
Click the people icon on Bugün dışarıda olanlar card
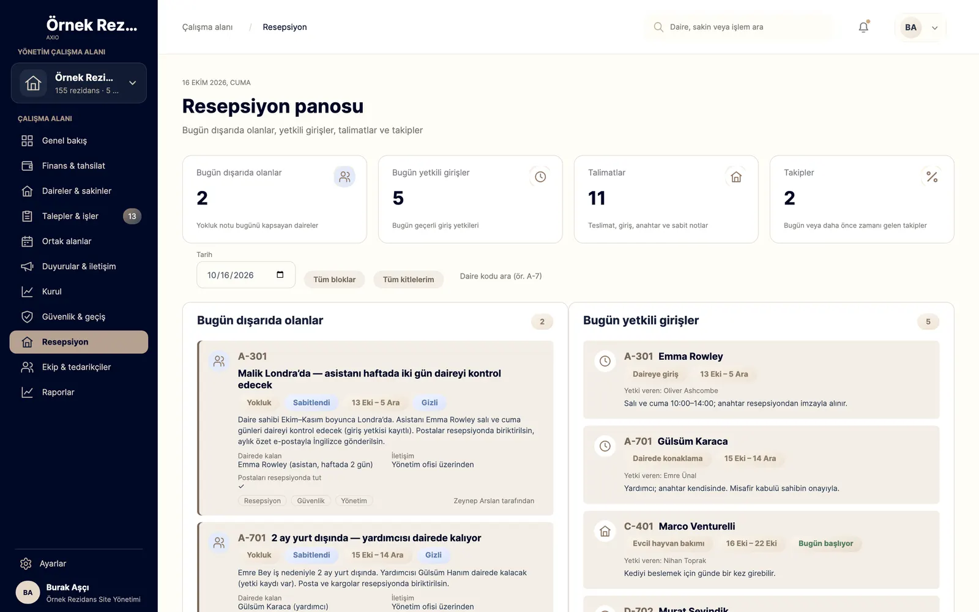click(x=344, y=177)
